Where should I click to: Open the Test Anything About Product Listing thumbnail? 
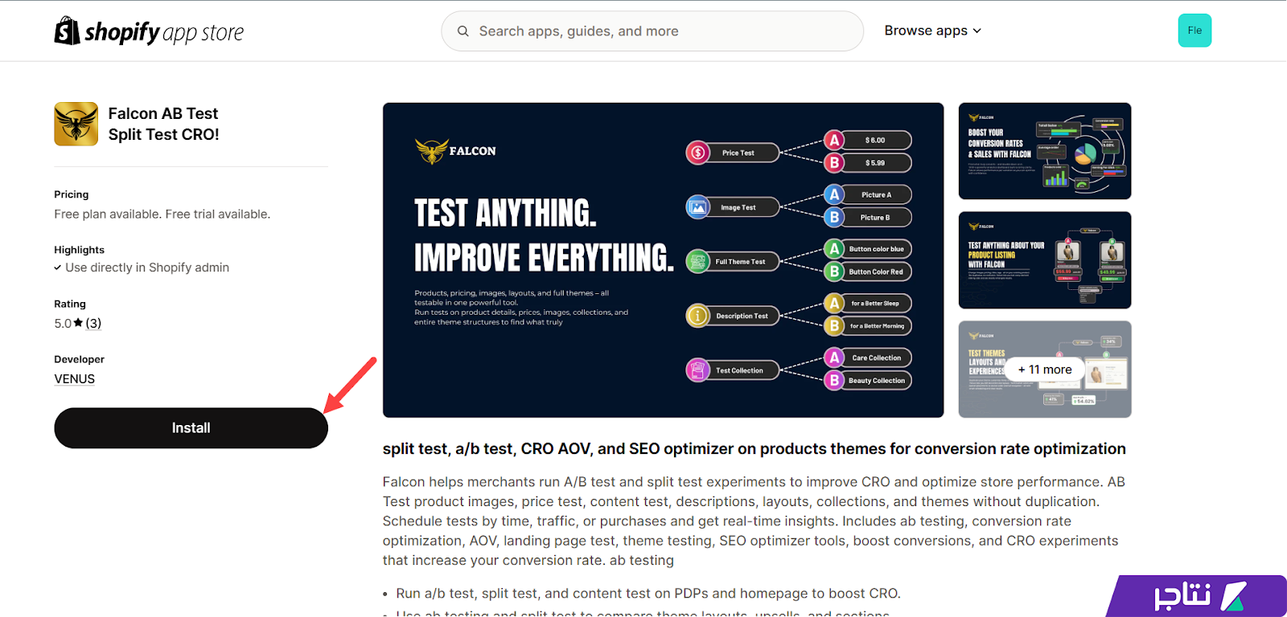1045,260
